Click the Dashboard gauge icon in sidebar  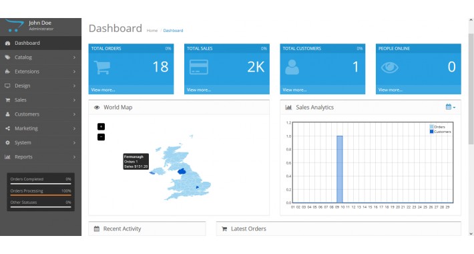coord(7,43)
